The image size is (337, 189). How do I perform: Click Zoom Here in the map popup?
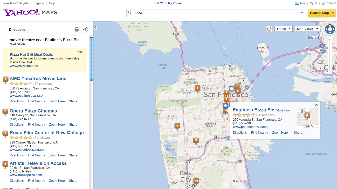tap(280, 133)
